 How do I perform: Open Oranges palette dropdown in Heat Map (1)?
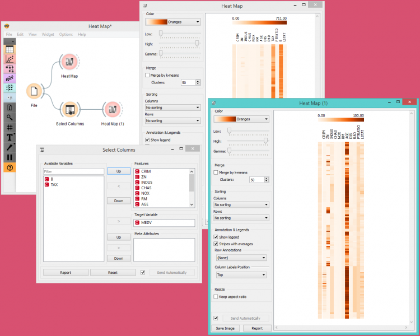tap(241, 119)
